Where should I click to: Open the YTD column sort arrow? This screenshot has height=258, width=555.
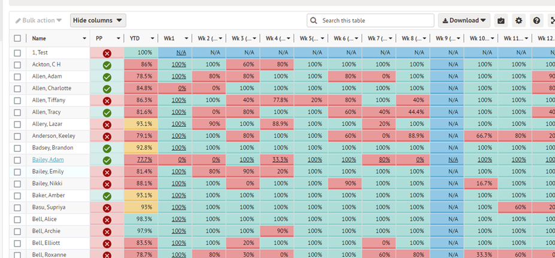[153, 38]
